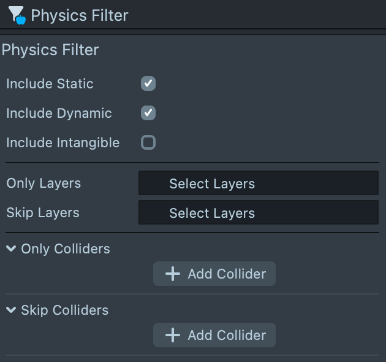
Task: Collapse the Skip Colliders chevron
Action: (x=11, y=310)
